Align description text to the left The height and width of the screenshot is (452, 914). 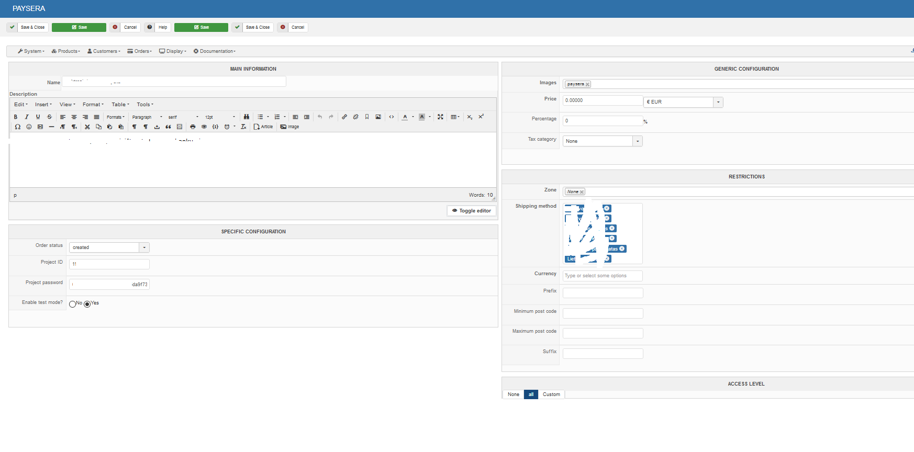(63, 117)
